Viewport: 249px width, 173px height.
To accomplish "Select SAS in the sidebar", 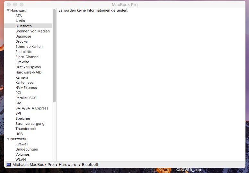I will 19,103.
